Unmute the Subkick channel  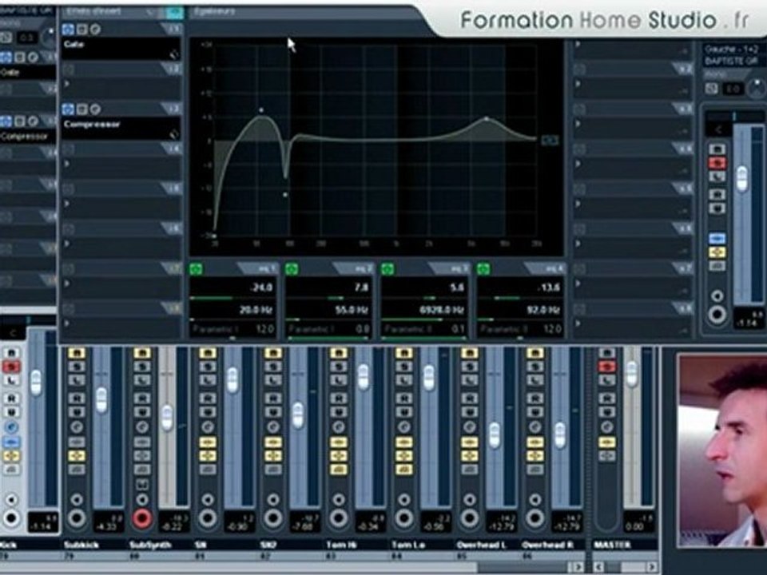click(77, 353)
